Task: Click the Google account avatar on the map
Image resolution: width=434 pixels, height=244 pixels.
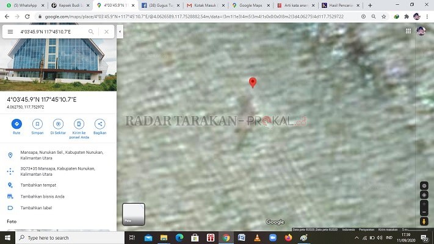Action: pos(421,31)
